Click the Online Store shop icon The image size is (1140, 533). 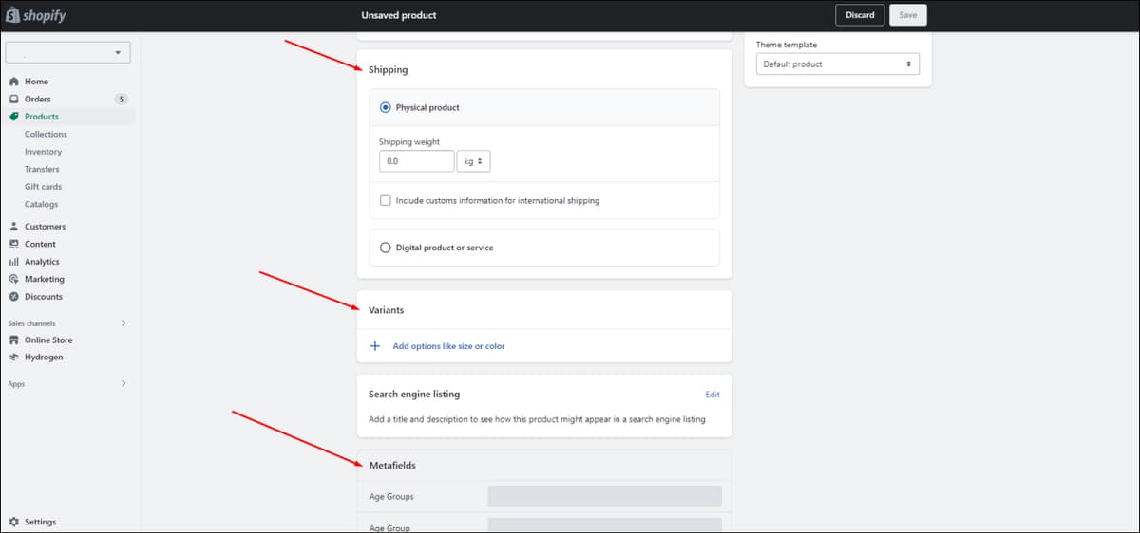coord(14,340)
